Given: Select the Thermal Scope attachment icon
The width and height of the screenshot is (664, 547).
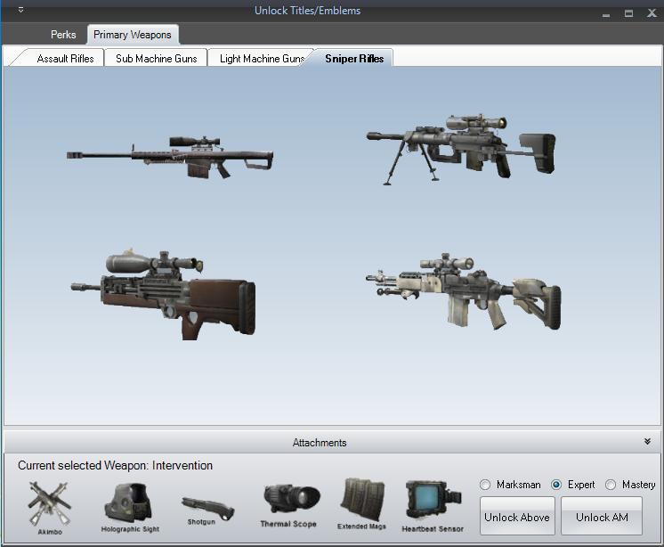Looking at the screenshot, I should [290, 506].
